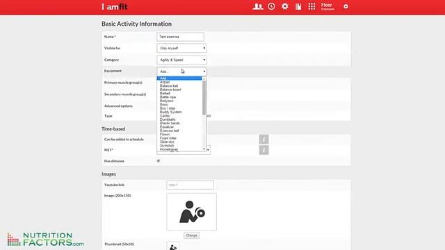Image resolution: width=445 pixels, height=250 pixels.
Task: Open the gear settings icon
Action: (284, 6)
